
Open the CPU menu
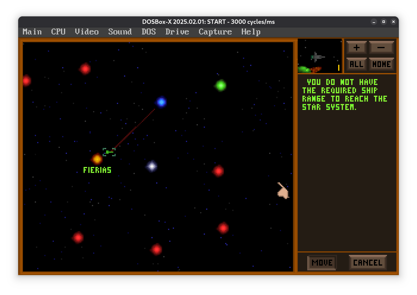(58, 32)
